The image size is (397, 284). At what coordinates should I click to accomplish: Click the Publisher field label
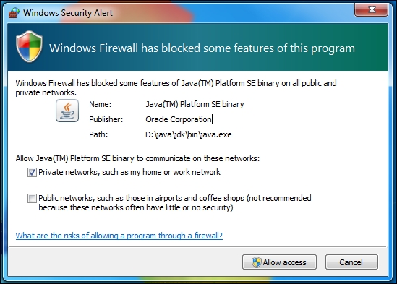pyautogui.click(x=106, y=119)
